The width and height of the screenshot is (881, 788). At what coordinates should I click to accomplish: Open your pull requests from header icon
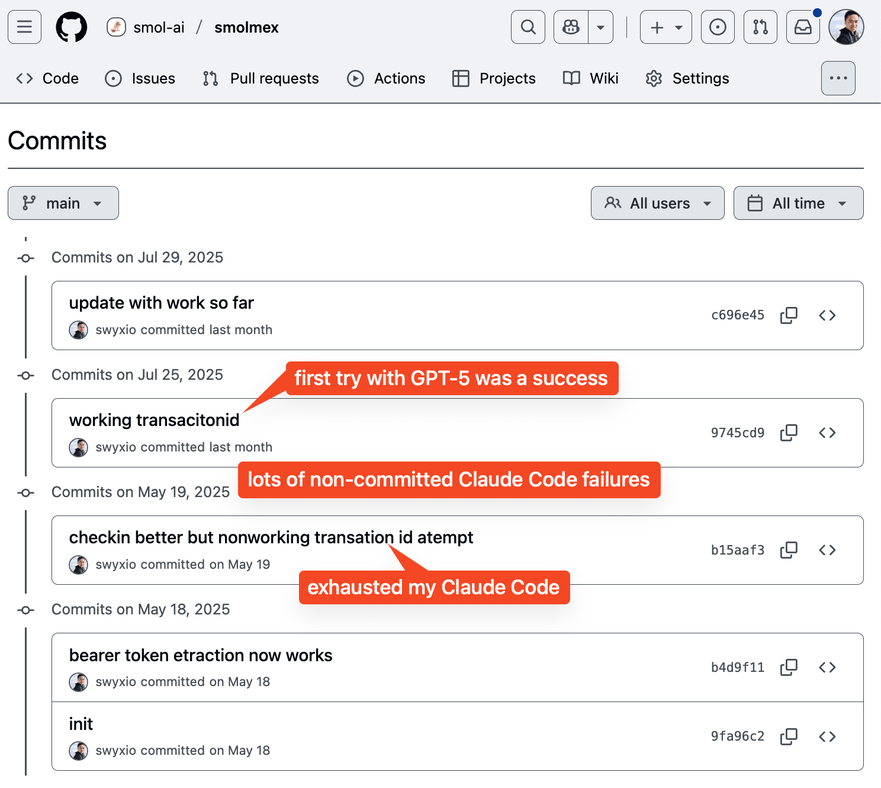(x=760, y=27)
